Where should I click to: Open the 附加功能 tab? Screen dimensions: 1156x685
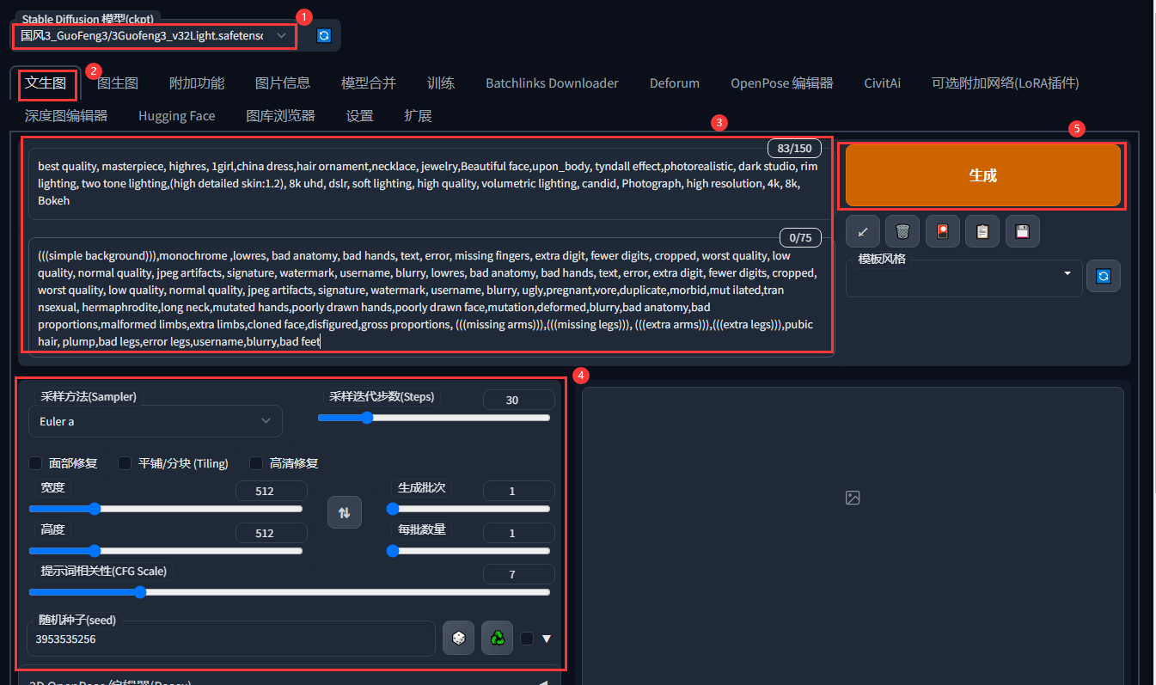click(197, 83)
